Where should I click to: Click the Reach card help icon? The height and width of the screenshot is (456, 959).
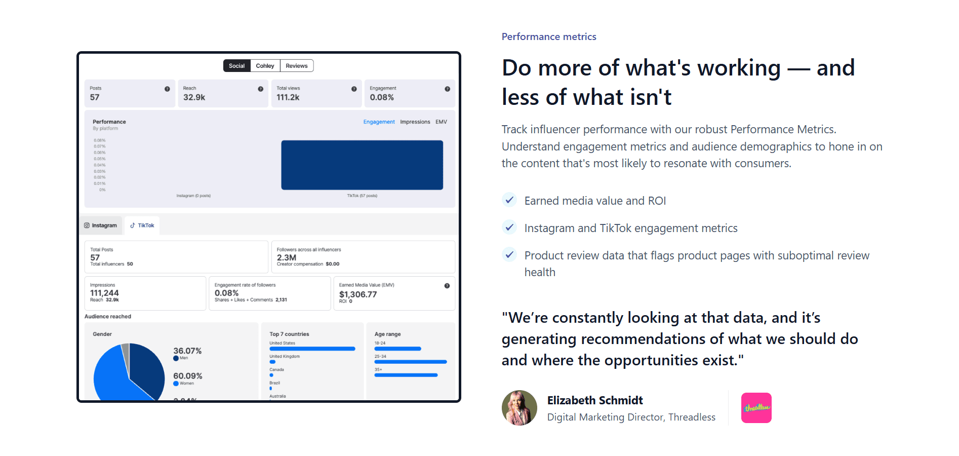pos(260,89)
